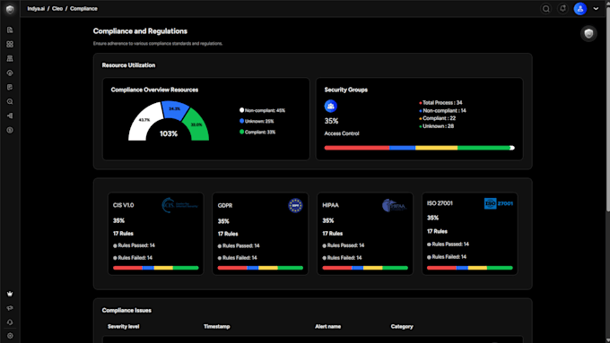610x343 pixels.
Task: Click the Unknown 25% legend entry
Action: (x=257, y=121)
